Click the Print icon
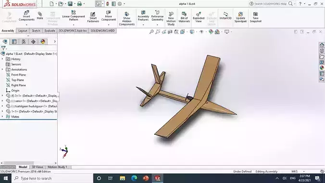Image resolution: width=325 pixels, height=183 pixels. coord(79,4)
